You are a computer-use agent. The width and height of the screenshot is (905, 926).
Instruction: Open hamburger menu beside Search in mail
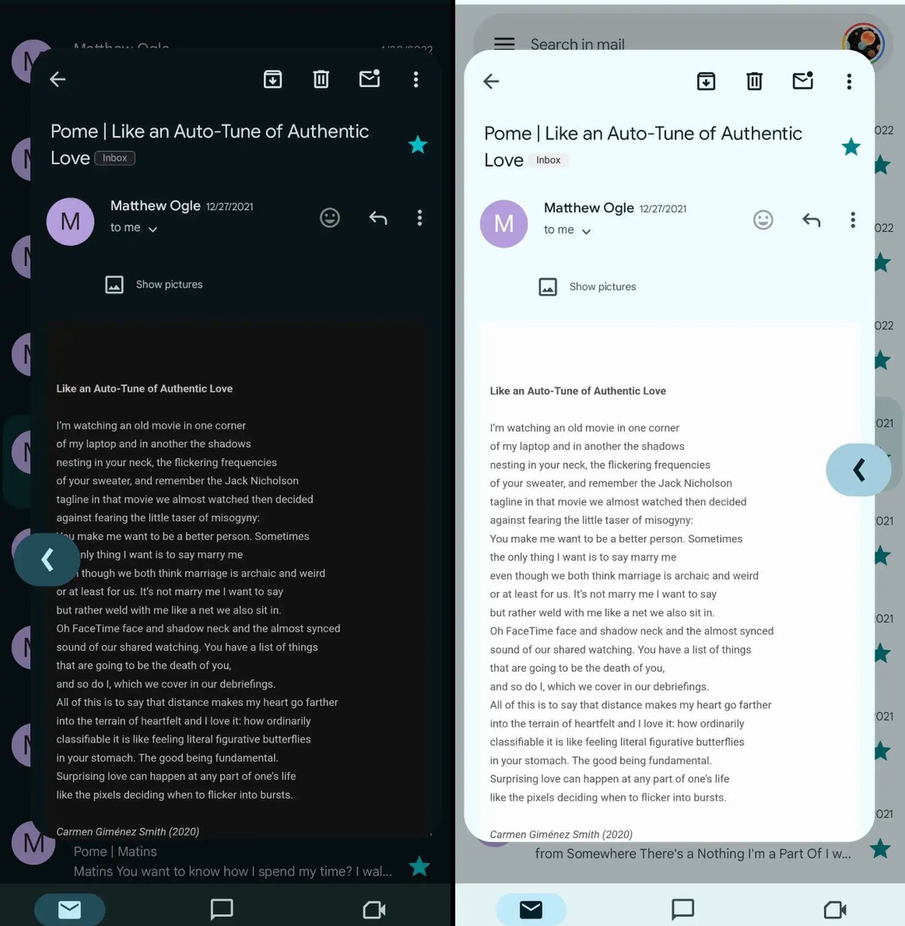(504, 43)
